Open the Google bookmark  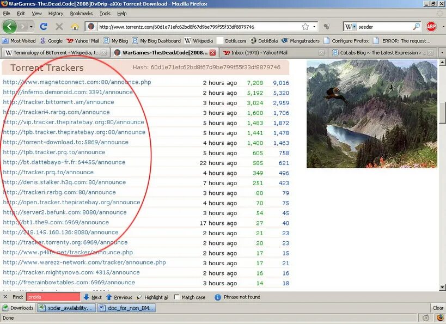coord(52,41)
